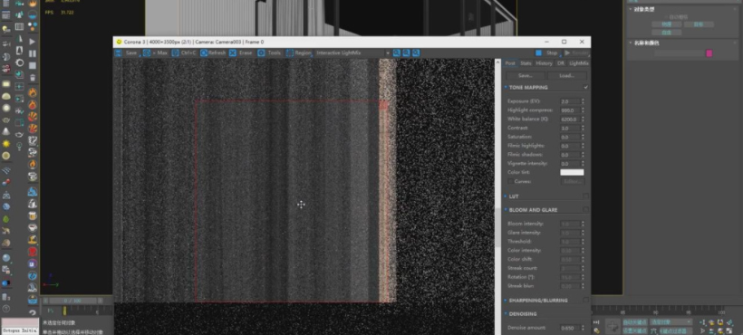Switch to the Stats tab
The width and height of the screenshot is (743, 335).
coord(526,63)
